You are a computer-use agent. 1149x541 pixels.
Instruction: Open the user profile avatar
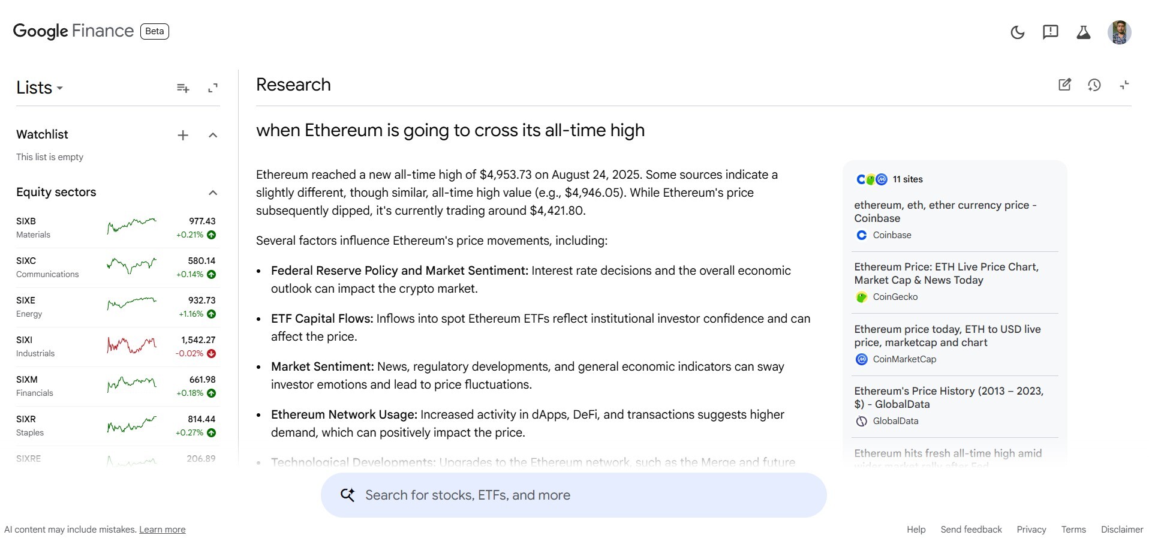[1119, 32]
